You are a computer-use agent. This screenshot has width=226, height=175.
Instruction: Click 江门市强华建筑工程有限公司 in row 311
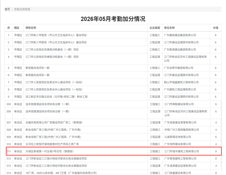click(182, 151)
